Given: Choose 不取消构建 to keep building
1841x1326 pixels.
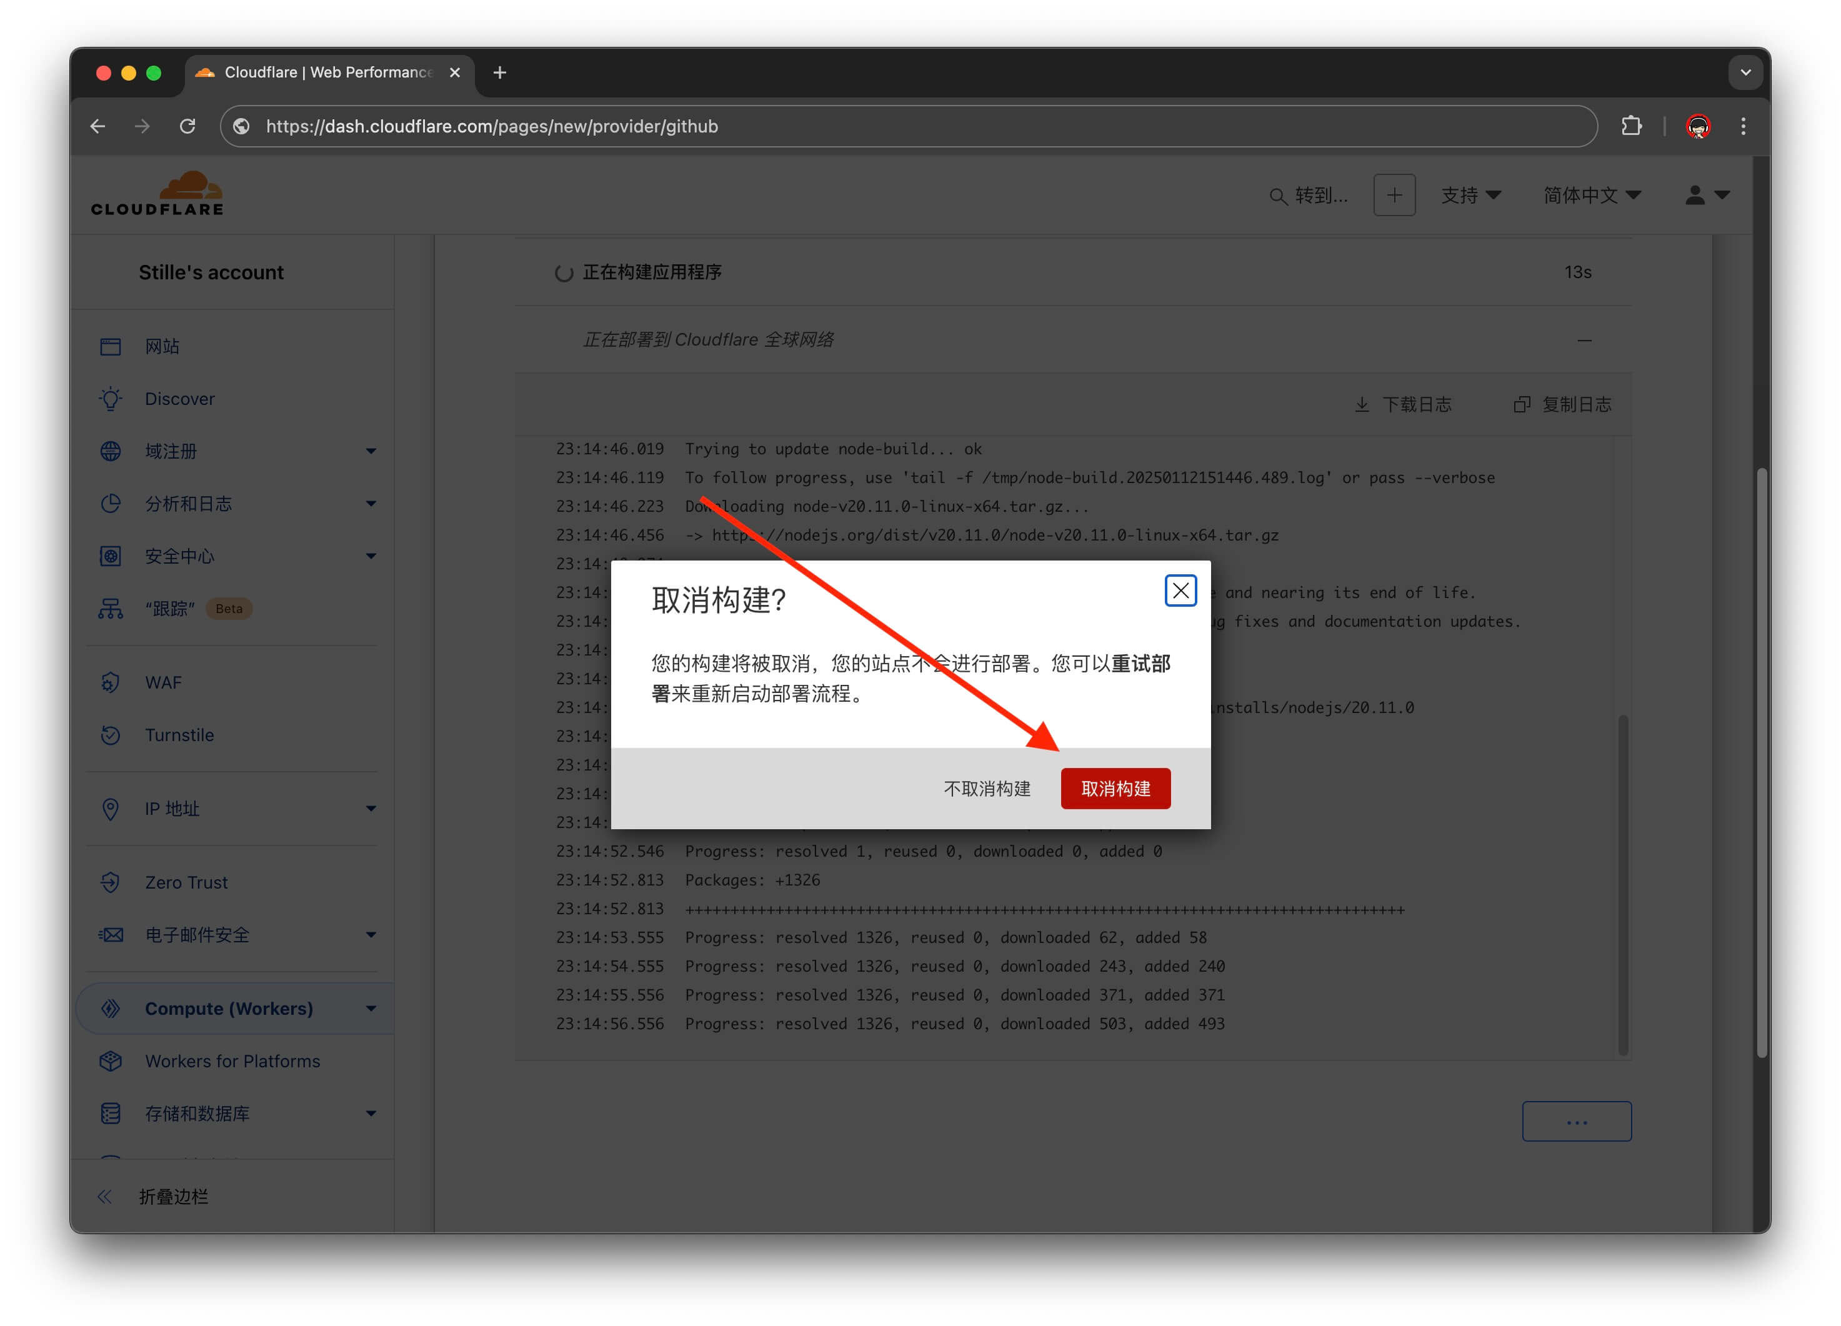Looking at the screenshot, I should coord(986,788).
